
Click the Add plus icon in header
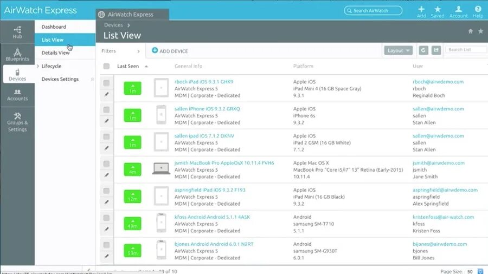click(x=421, y=9)
